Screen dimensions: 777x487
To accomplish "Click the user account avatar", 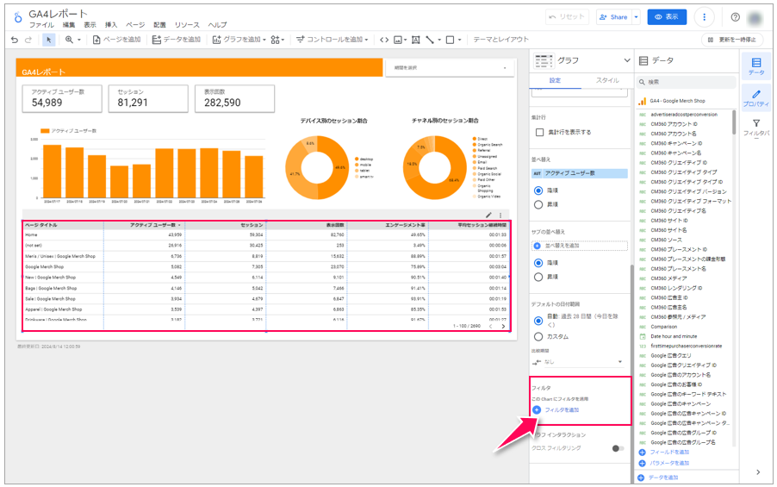I will tap(755, 18).
